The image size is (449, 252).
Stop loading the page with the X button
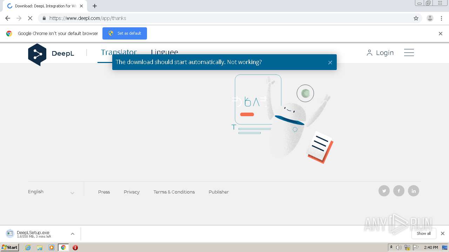pyautogui.click(x=30, y=18)
